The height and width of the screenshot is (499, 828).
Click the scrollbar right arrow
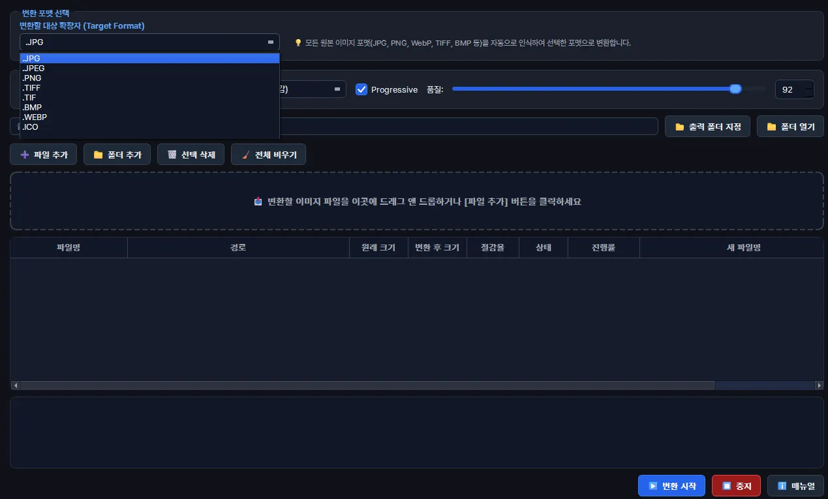click(820, 386)
